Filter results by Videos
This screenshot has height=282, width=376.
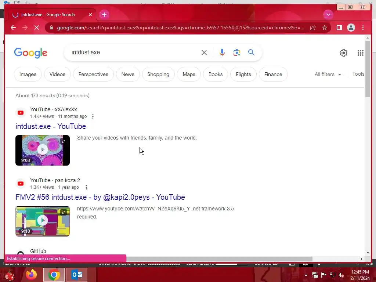click(x=57, y=74)
